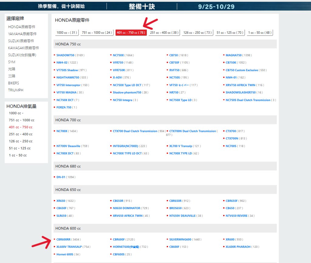Image resolution: width=311 pixels, height=263 pixels.
Task: Open the CBR600F model link
Action: click(x=119, y=239)
